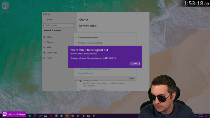Select Status in Network & Internet sidebar
The image size is (210, 118).
[x=50, y=37]
